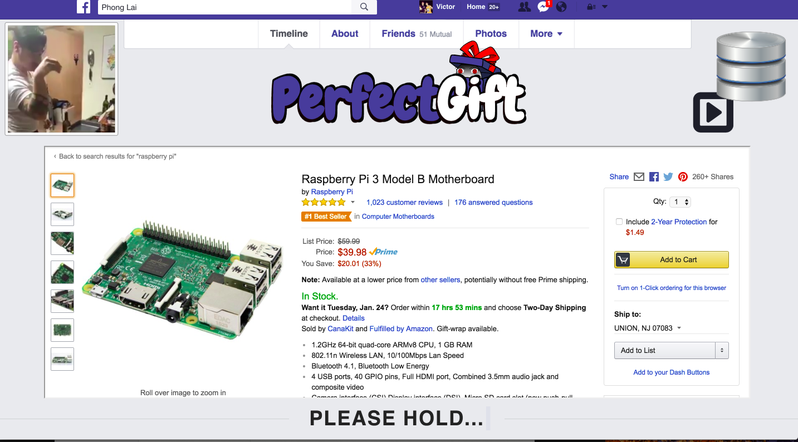The image size is (798, 442).
Task: Open the Qty quantity dropdown
Action: tap(680, 202)
